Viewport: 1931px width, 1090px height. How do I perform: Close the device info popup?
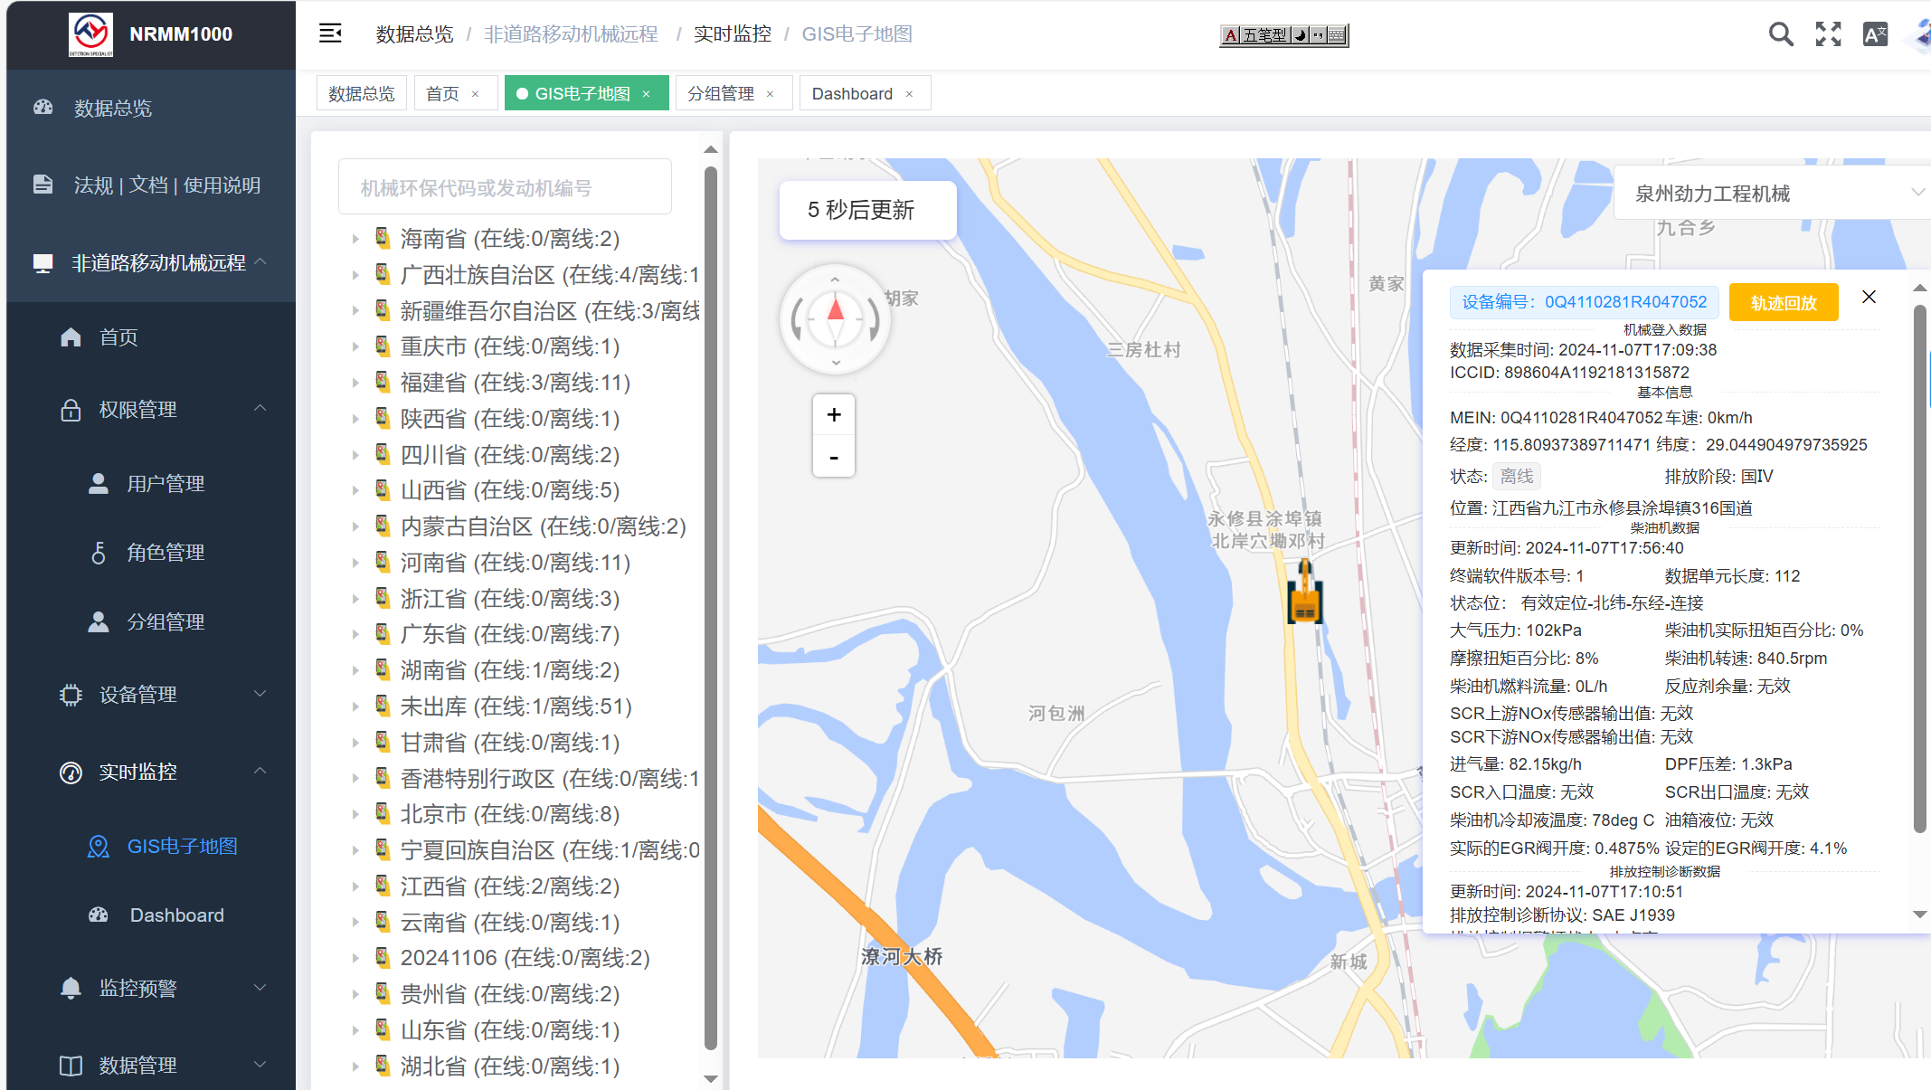pos(1869,297)
